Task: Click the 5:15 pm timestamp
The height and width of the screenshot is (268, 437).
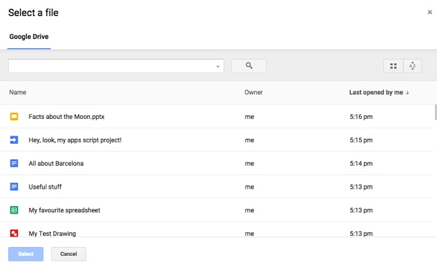Action: 361,140
